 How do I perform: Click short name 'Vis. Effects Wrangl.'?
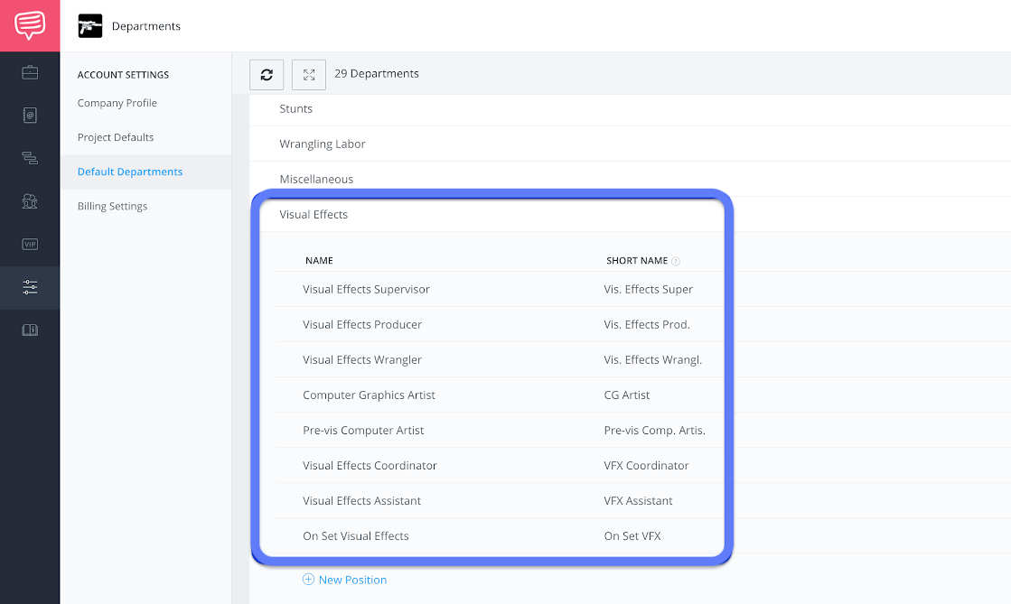652,359
